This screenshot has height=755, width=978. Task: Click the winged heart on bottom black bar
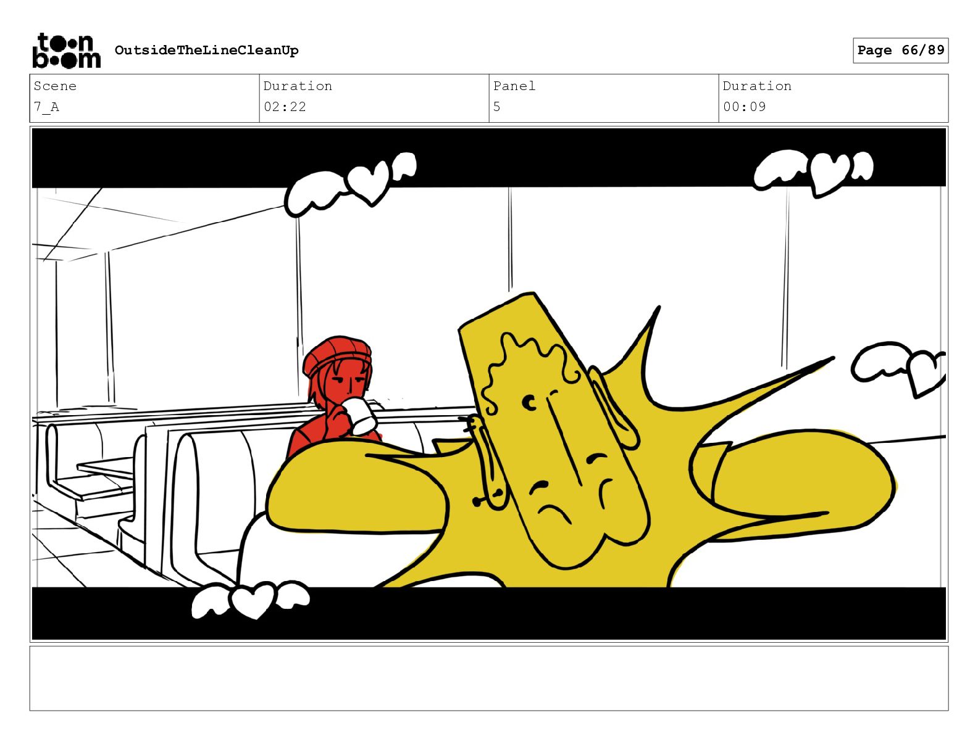[250, 600]
